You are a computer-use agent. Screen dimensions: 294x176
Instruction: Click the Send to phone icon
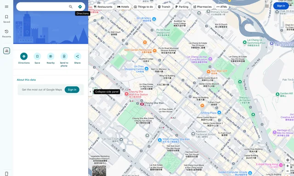(64, 56)
